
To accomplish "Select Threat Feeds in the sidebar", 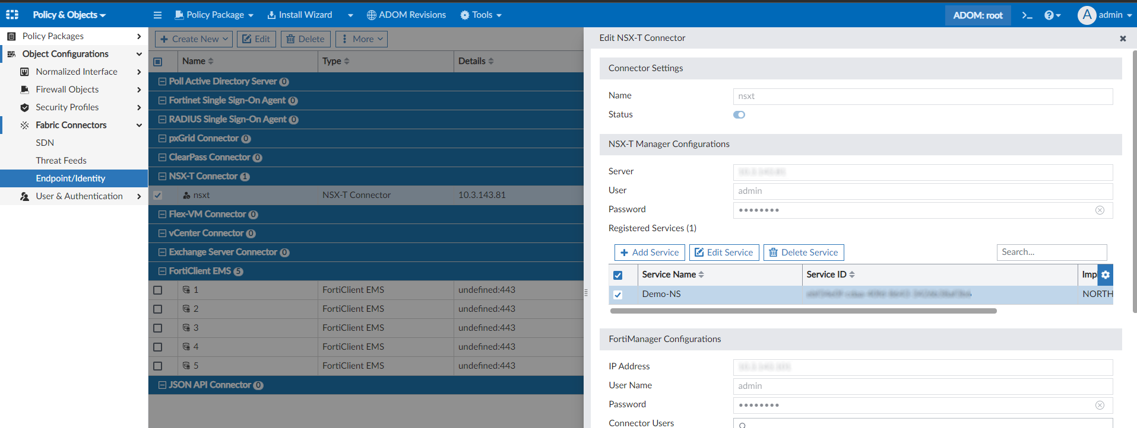I will pos(61,161).
